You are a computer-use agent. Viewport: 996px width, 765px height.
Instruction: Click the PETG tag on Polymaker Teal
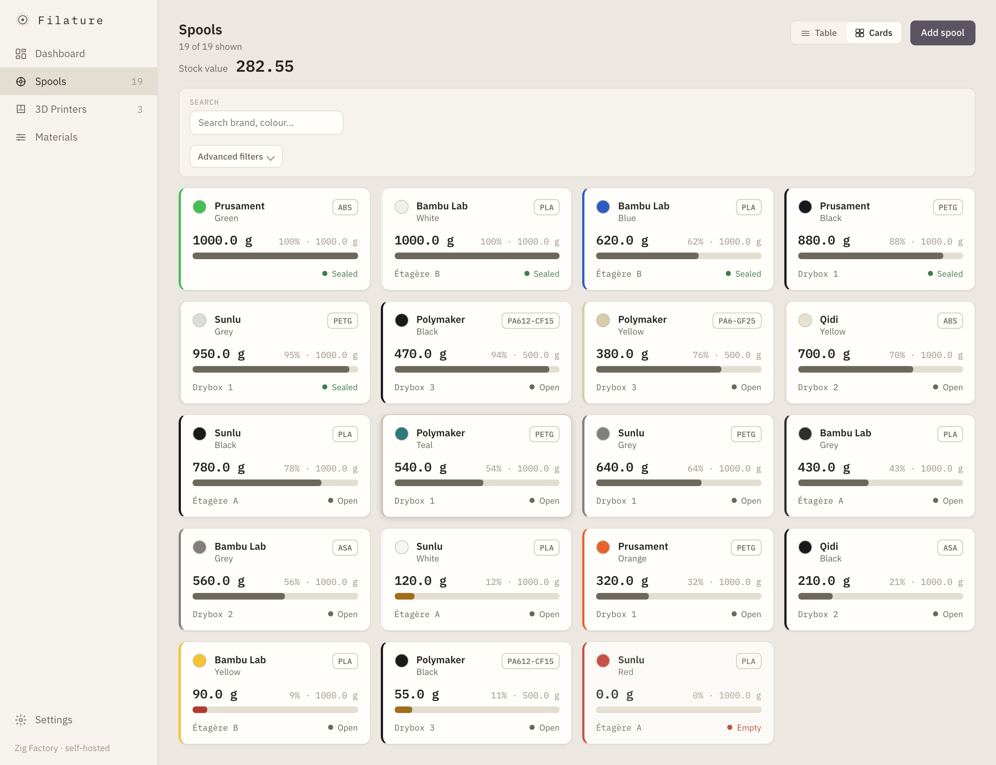[544, 434]
